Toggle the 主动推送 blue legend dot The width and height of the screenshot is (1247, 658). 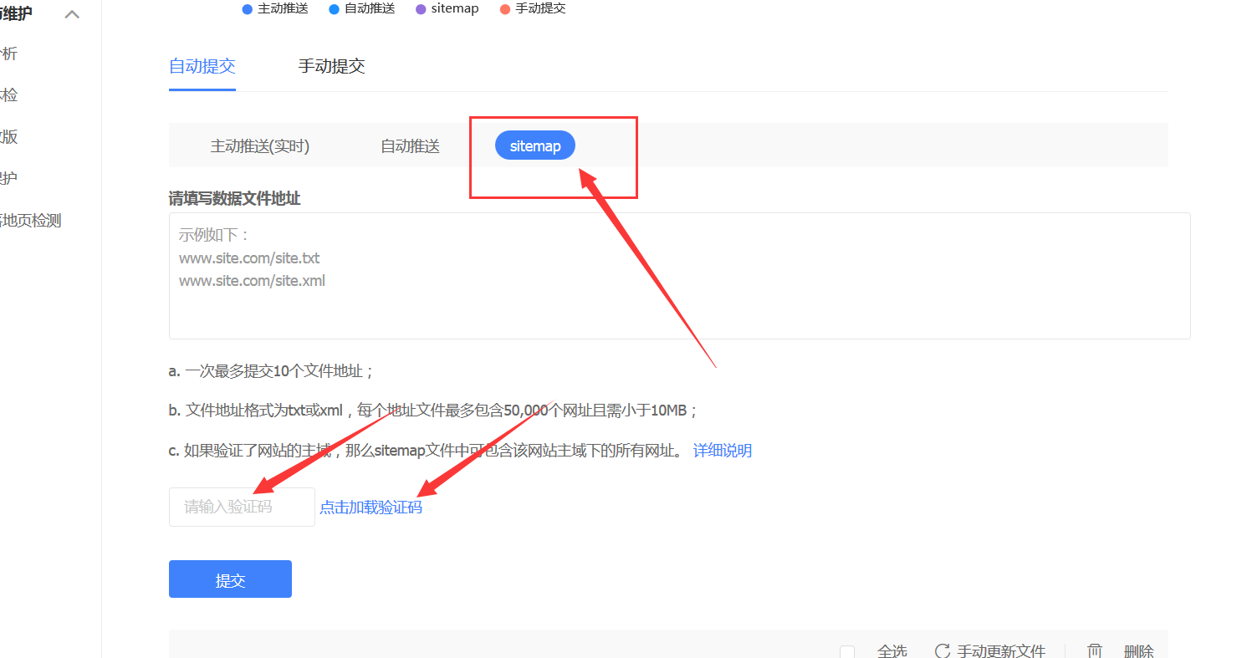pos(247,9)
